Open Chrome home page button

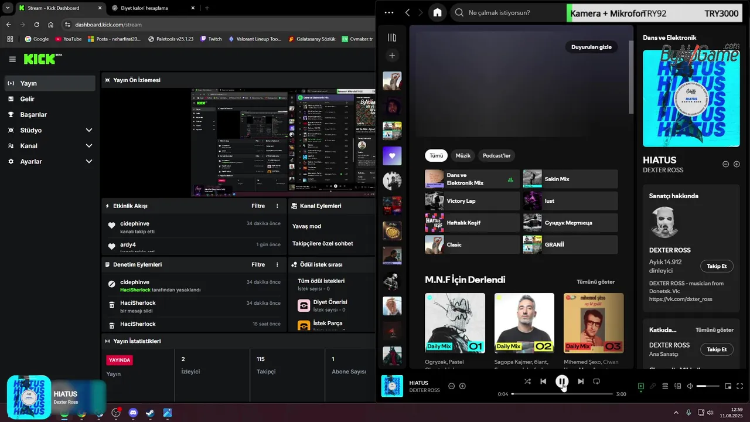pyautogui.click(x=51, y=25)
